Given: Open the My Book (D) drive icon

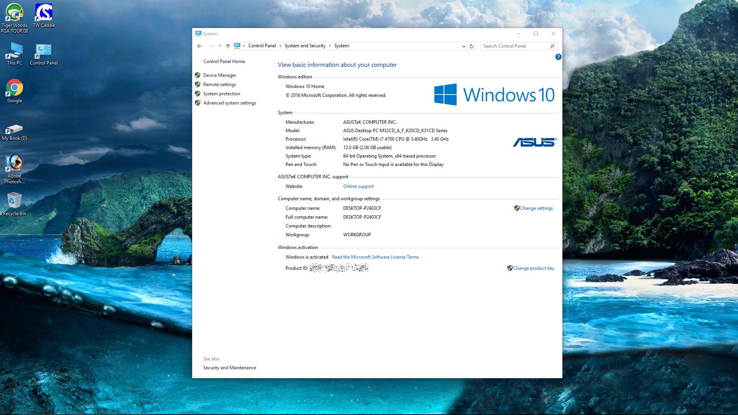Looking at the screenshot, I should tap(15, 132).
